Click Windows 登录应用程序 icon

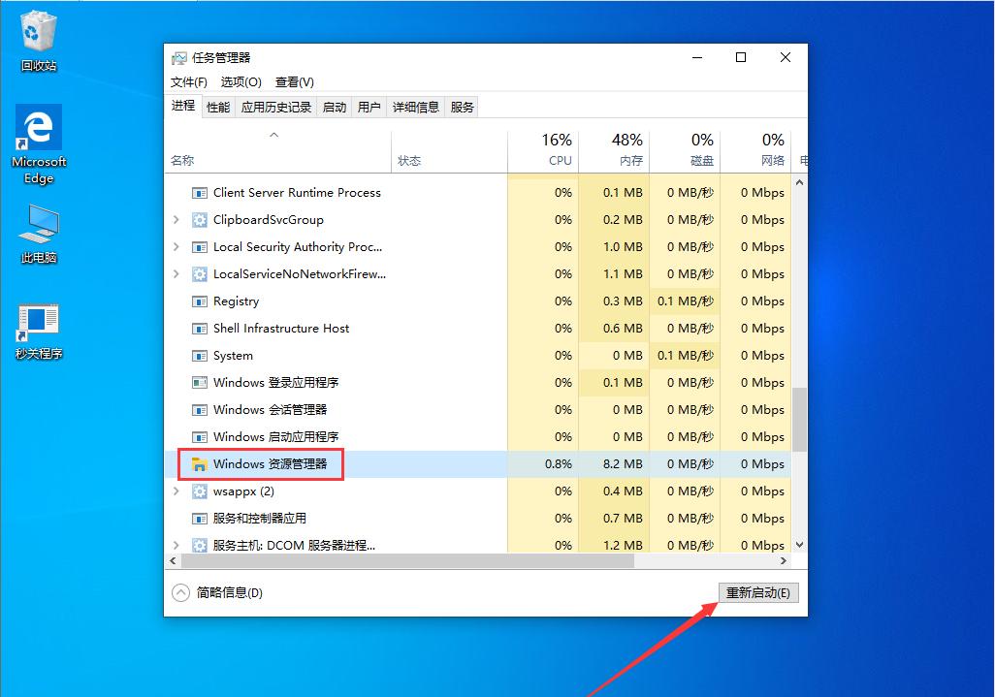click(199, 383)
